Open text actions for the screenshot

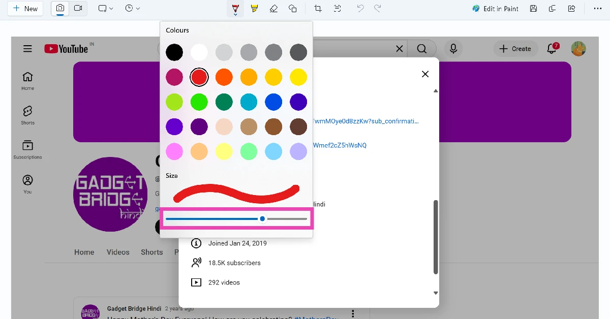coord(337,8)
